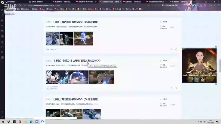
Task: Click the QQ browser logo at top-left
Action: (x=2, y=2)
